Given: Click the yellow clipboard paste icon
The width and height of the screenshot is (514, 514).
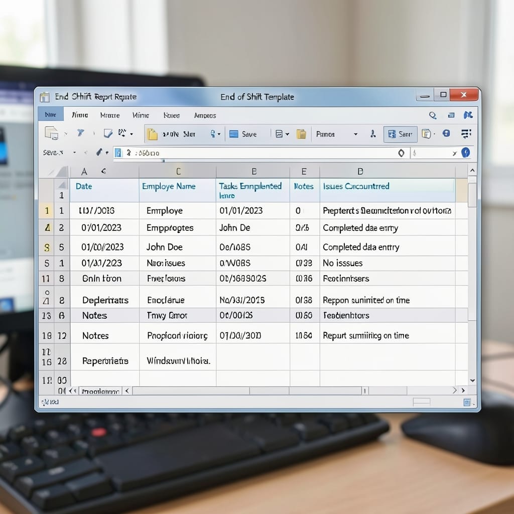Looking at the screenshot, I should [301, 134].
